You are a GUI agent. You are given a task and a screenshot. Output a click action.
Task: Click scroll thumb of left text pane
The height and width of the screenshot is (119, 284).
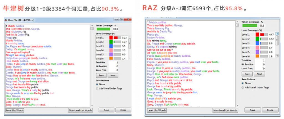click(92, 28)
